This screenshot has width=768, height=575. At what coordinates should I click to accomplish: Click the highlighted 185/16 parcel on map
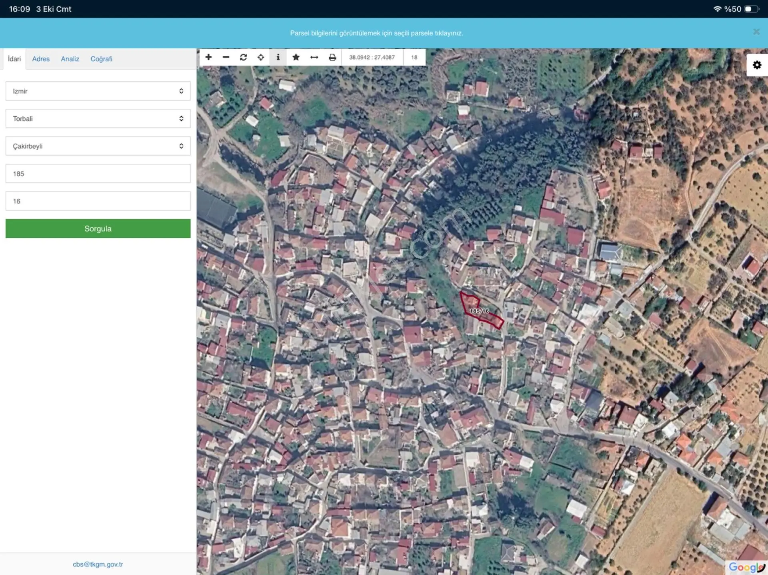pyautogui.click(x=479, y=311)
